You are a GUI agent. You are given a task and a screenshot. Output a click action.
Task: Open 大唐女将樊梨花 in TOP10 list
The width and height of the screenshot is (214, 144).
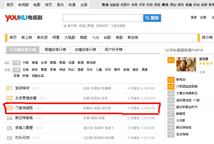point(187,93)
